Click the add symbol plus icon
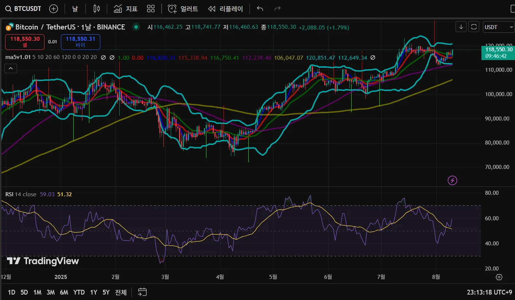The image size is (515, 300). pyautogui.click(x=54, y=9)
